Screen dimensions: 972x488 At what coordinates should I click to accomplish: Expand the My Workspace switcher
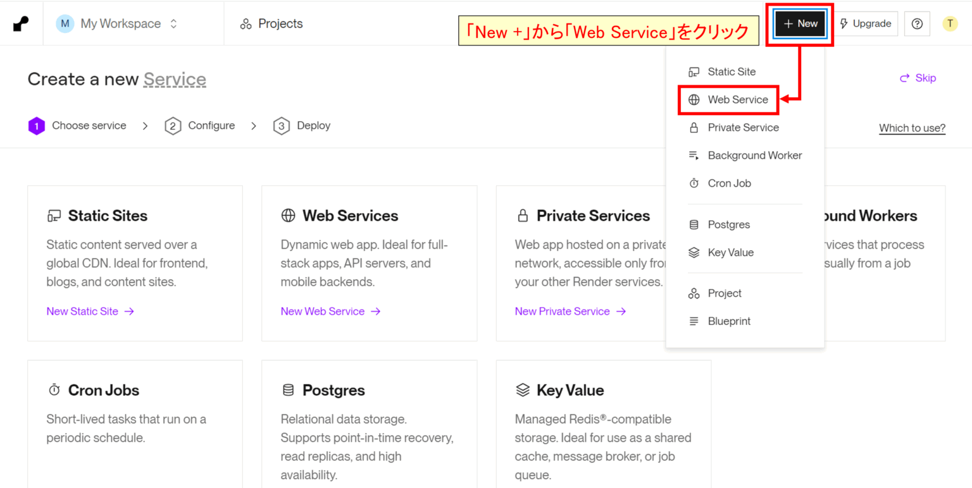click(118, 24)
